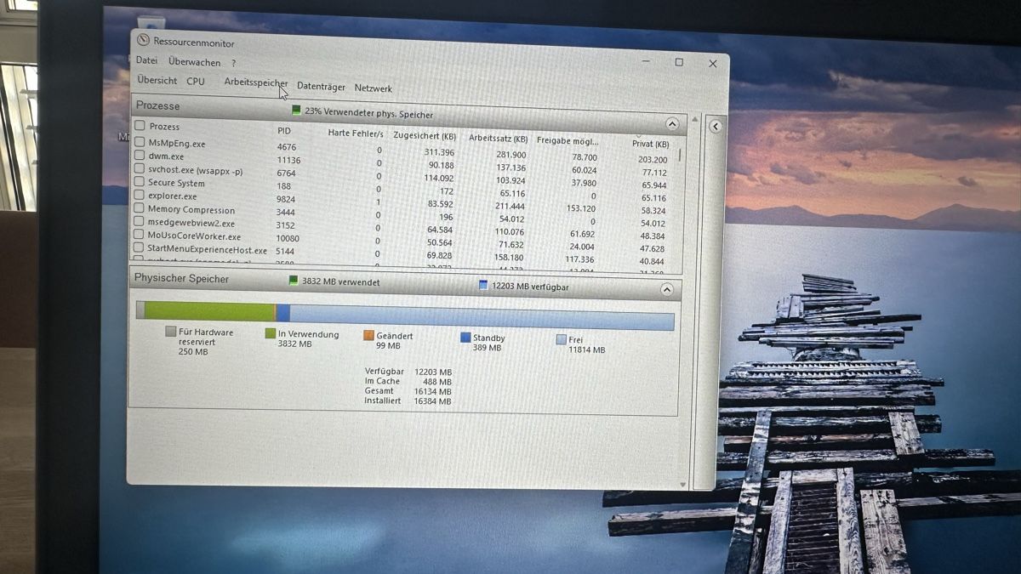Collapse the right side pane arrow

[x=716, y=126]
